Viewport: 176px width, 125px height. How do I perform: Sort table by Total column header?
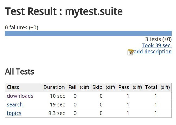(151, 87)
